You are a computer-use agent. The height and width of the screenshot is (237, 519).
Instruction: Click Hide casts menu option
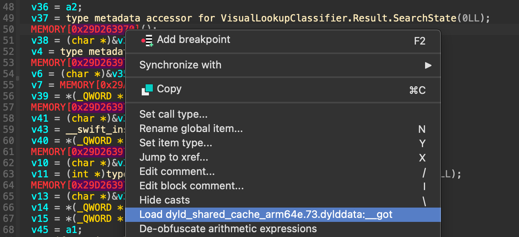tap(164, 200)
